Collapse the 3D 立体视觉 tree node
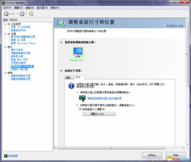The height and width of the screenshot is (162, 191). [5, 24]
